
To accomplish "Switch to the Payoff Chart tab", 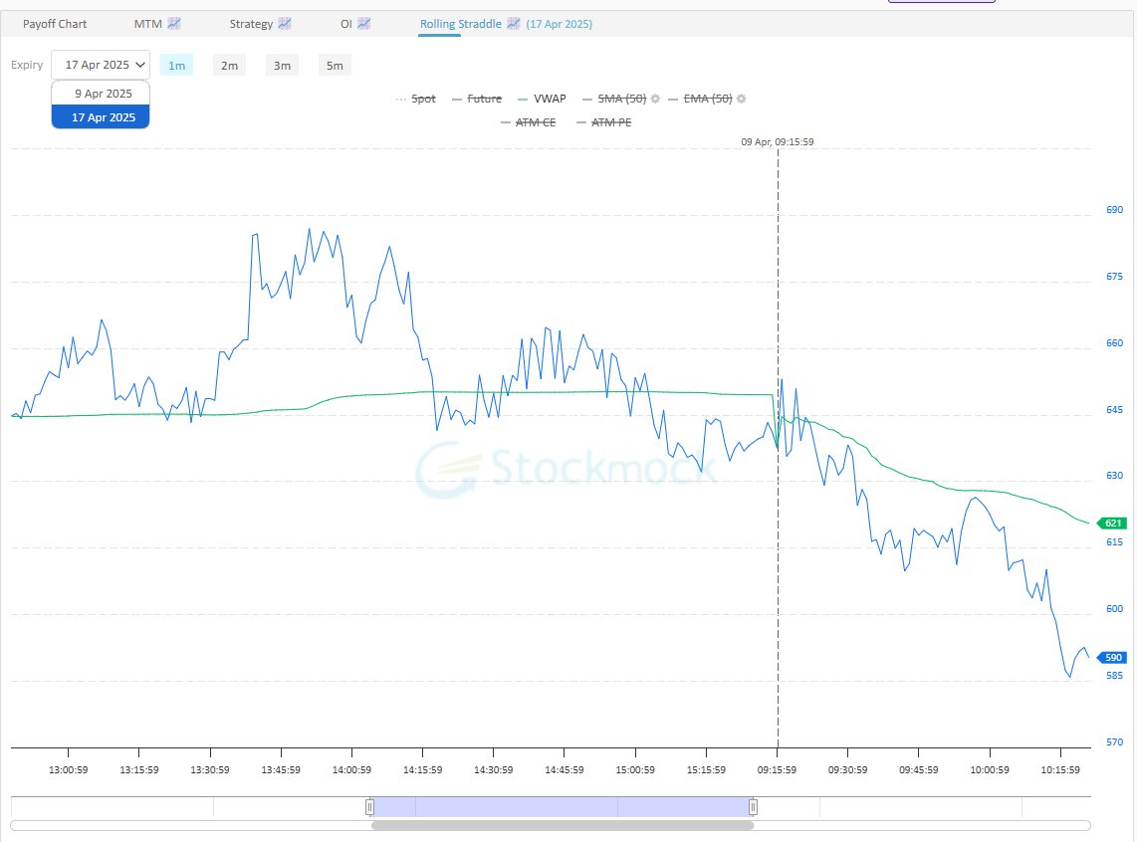I will tap(55, 23).
